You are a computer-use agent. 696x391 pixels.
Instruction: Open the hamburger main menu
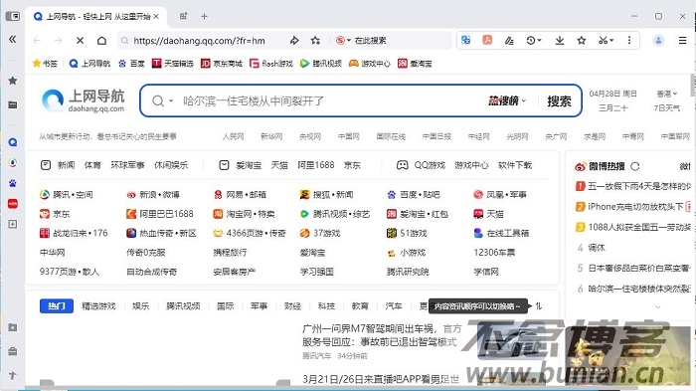tap(683, 41)
